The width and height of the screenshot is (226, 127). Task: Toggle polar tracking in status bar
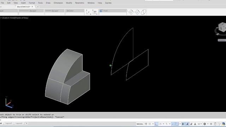(x=160, y=124)
